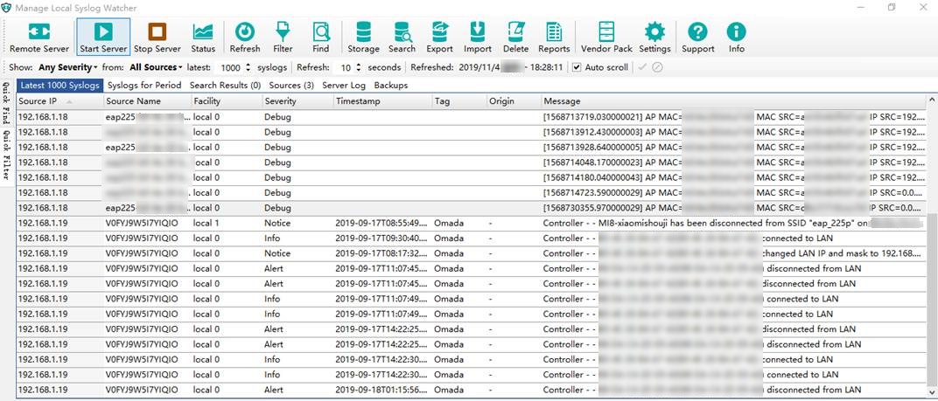Sort by the Tag column header
Image resolution: width=938 pixels, height=401 pixels.
pos(458,101)
